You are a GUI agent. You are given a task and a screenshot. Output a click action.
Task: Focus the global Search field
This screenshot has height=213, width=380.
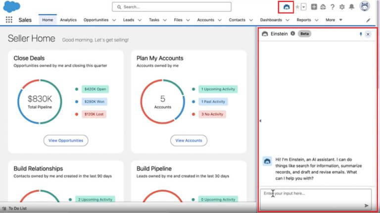(x=172, y=7)
